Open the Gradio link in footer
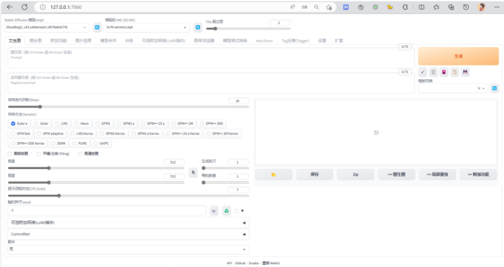 [254, 263]
